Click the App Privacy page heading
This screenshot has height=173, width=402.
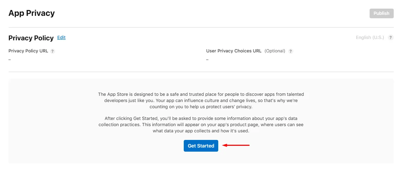click(x=31, y=13)
